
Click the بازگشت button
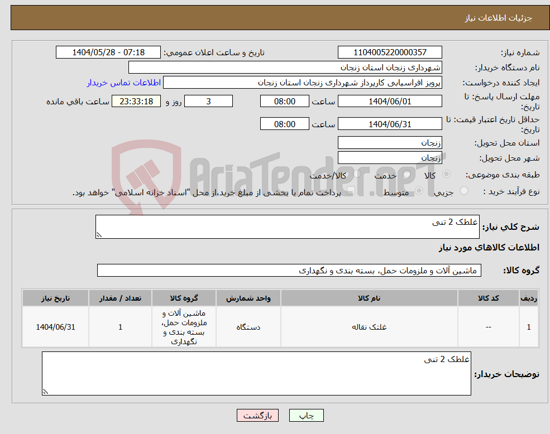(x=257, y=415)
